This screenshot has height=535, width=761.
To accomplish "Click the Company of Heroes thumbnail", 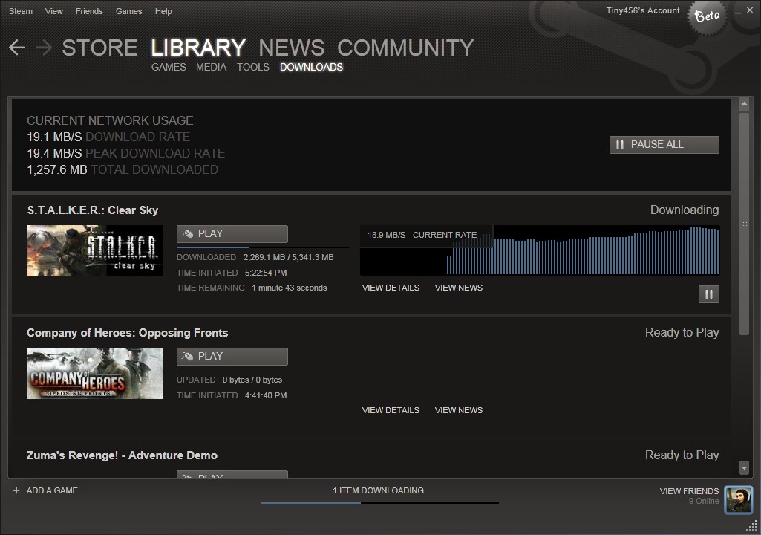I will point(95,373).
